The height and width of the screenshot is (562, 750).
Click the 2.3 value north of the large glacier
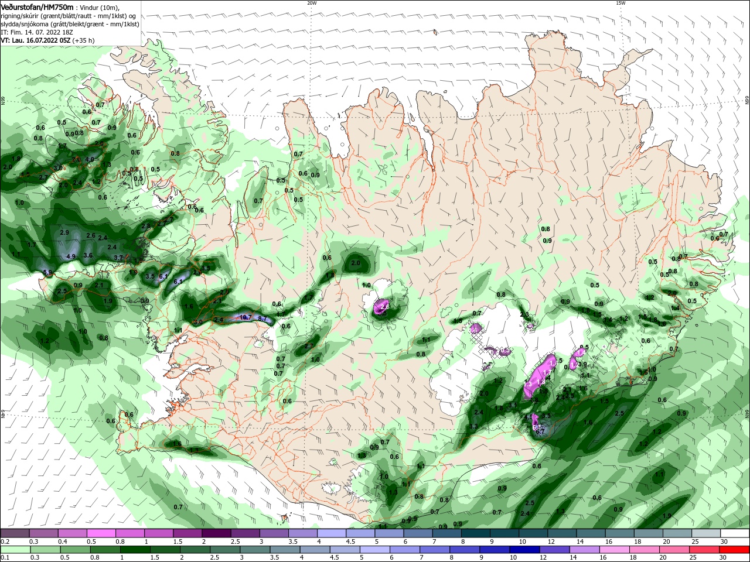(x=524, y=314)
